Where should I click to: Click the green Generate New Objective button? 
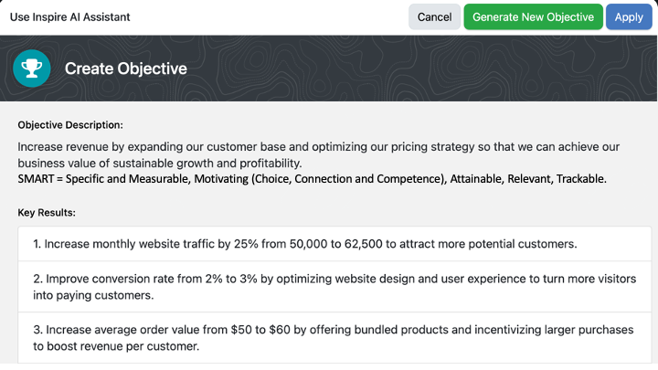[x=533, y=17]
